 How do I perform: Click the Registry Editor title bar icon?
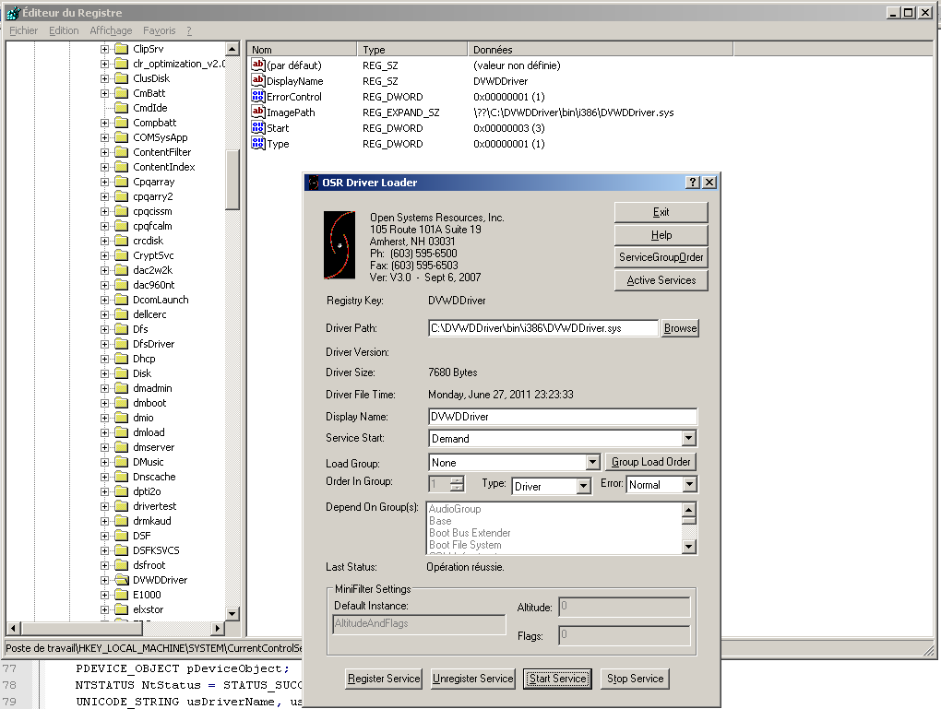click(13, 13)
